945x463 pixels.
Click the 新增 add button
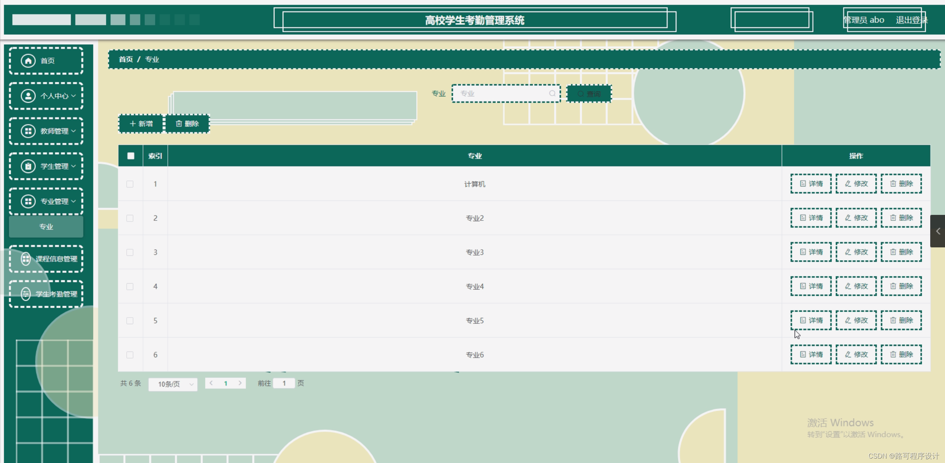(141, 124)
